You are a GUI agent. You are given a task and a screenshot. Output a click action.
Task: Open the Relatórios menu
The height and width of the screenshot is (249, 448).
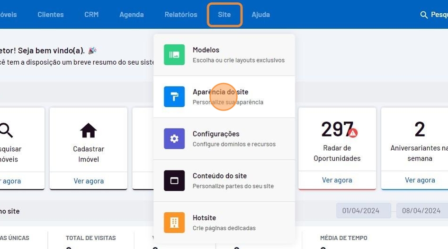181,15
